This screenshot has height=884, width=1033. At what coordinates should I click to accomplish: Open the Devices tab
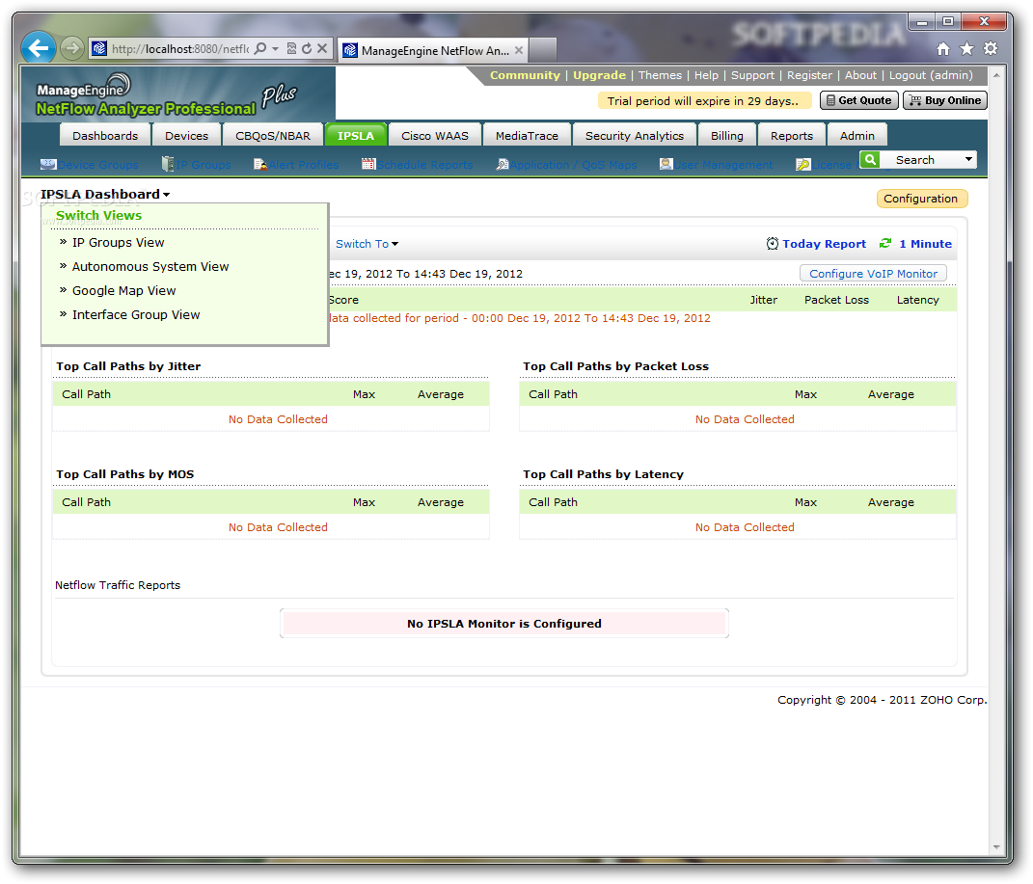186,136
